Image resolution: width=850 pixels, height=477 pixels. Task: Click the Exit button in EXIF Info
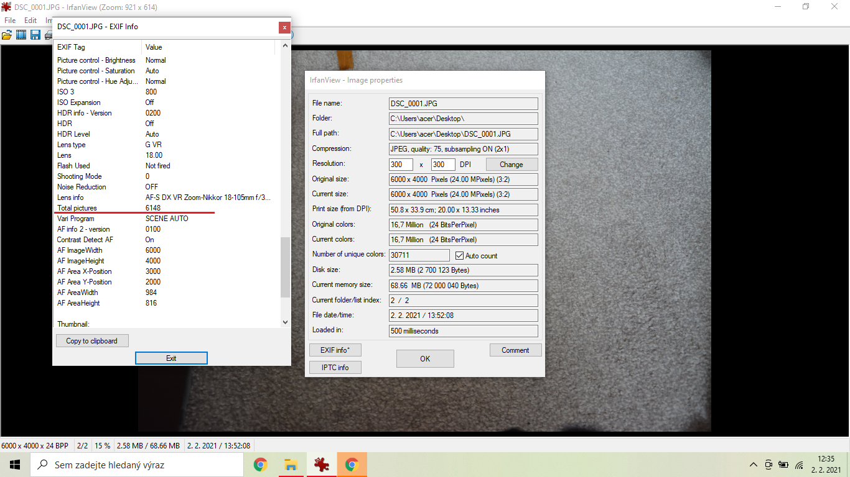tap(171, 358)
